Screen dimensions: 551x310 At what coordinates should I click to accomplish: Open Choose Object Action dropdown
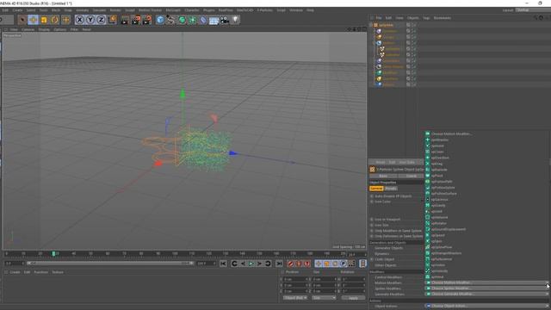[486, 307]
